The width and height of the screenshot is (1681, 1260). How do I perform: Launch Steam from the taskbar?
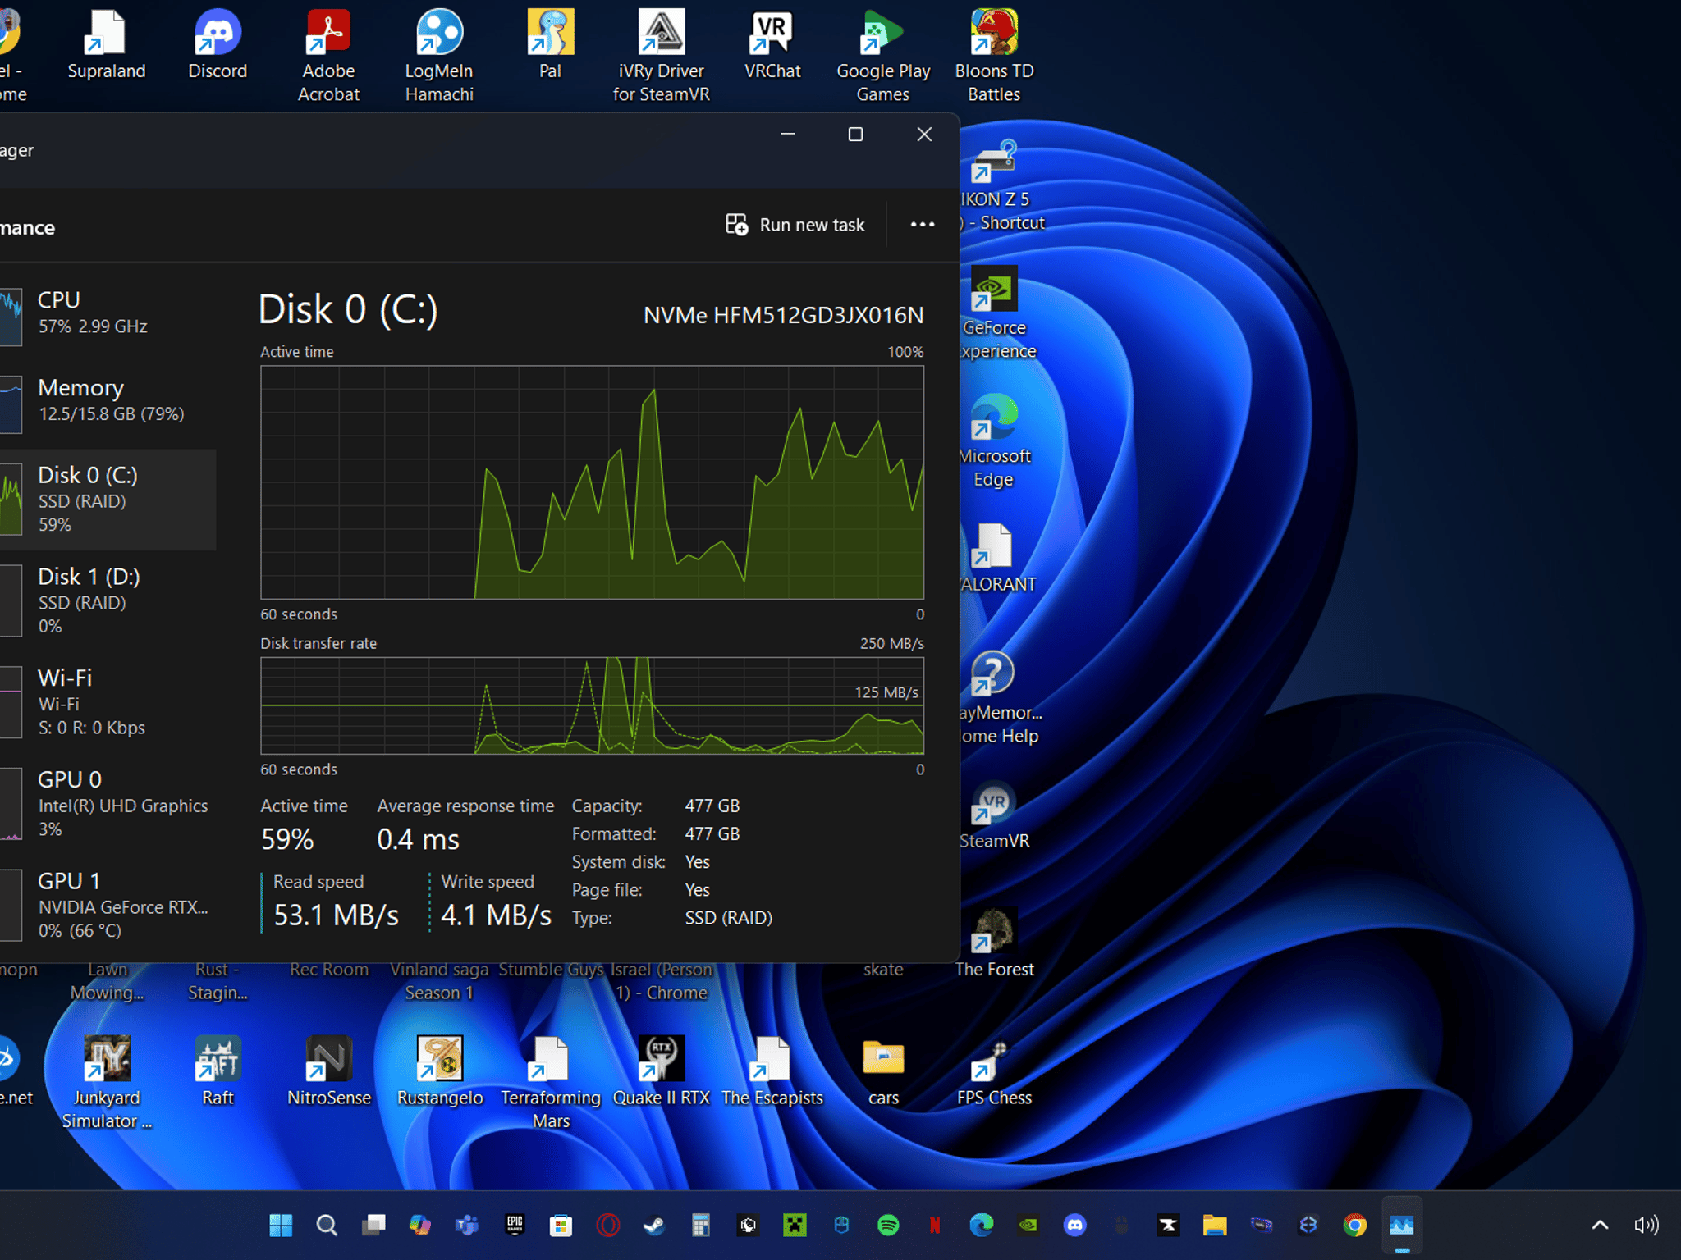[x=654, y=1226]
